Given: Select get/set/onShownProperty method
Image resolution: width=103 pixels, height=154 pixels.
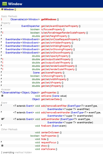Looking at the screenshot, I should pyautogui.click(x=56, y=53).
